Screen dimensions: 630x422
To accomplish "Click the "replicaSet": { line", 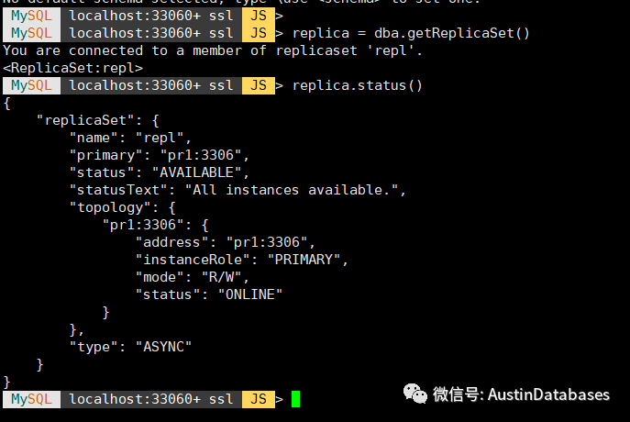I will (97, 120).
